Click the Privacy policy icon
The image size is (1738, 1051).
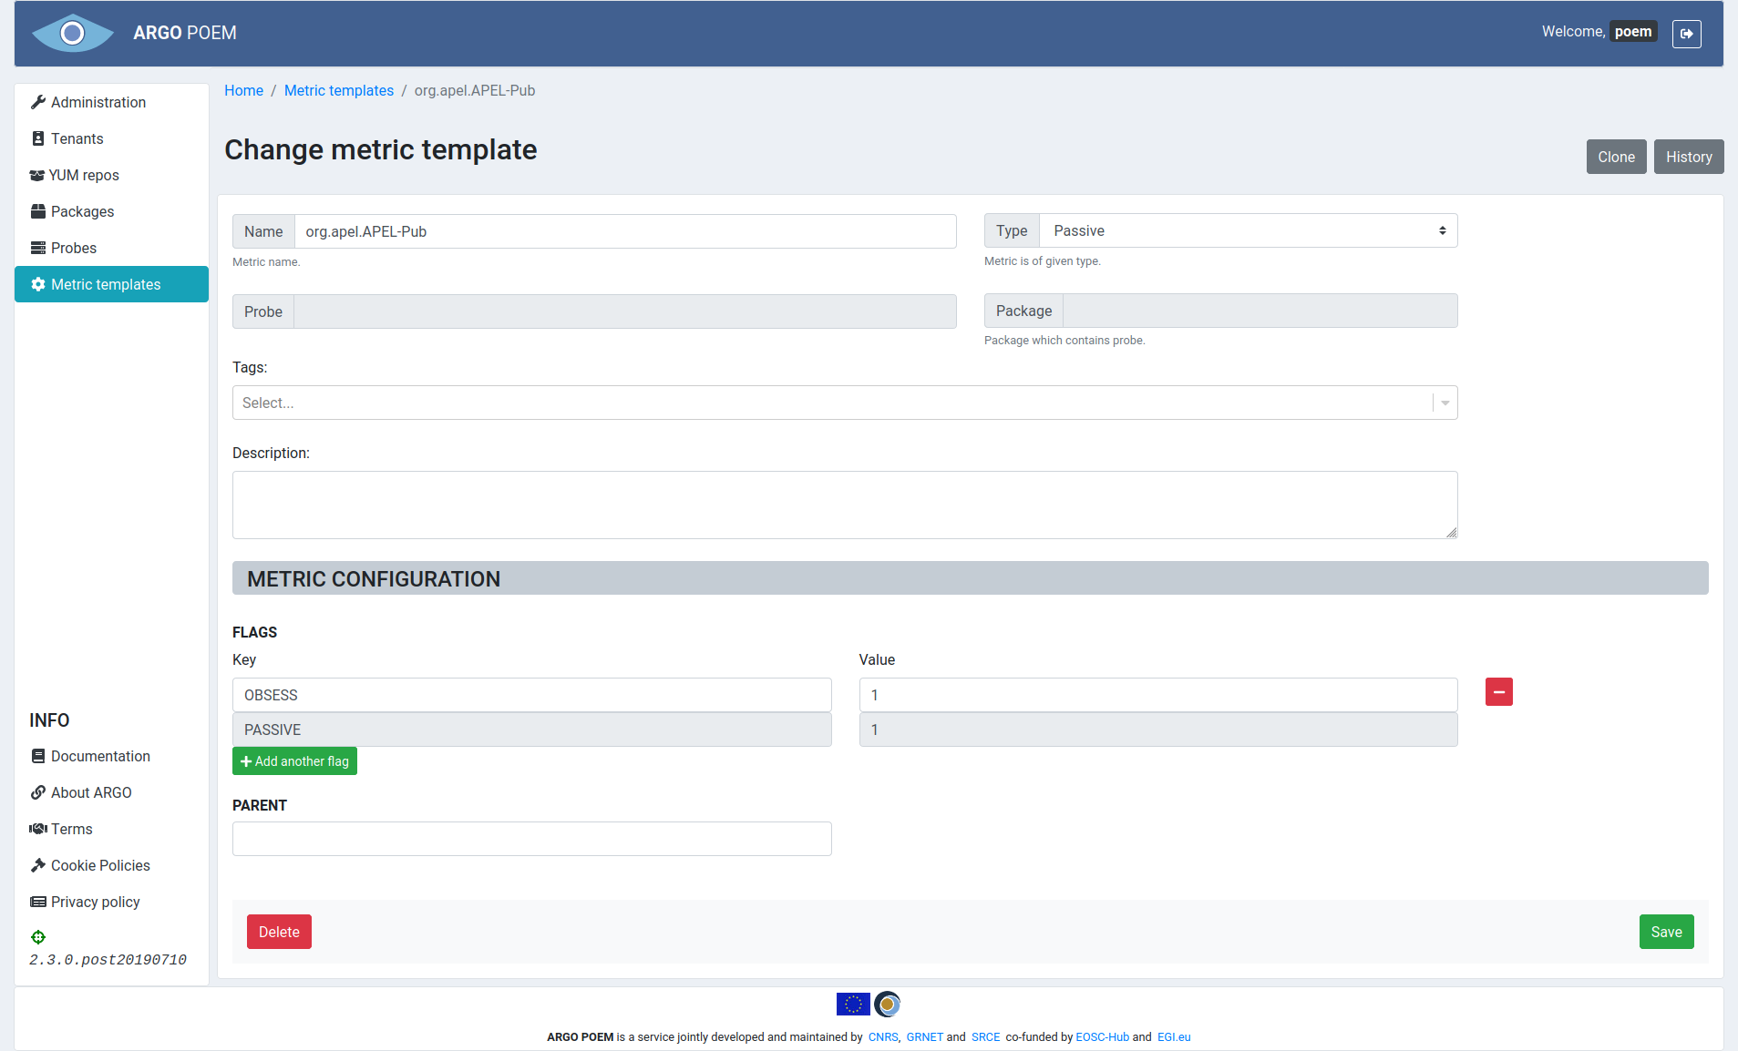coord(38,902)
